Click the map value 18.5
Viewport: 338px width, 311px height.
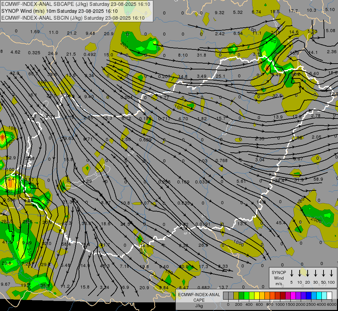coord(275,12)
